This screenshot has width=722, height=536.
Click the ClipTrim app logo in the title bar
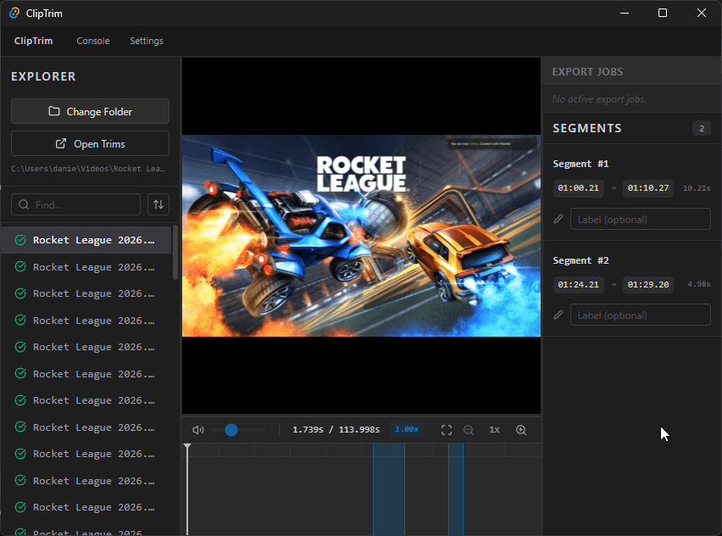(x=14, y=13)
